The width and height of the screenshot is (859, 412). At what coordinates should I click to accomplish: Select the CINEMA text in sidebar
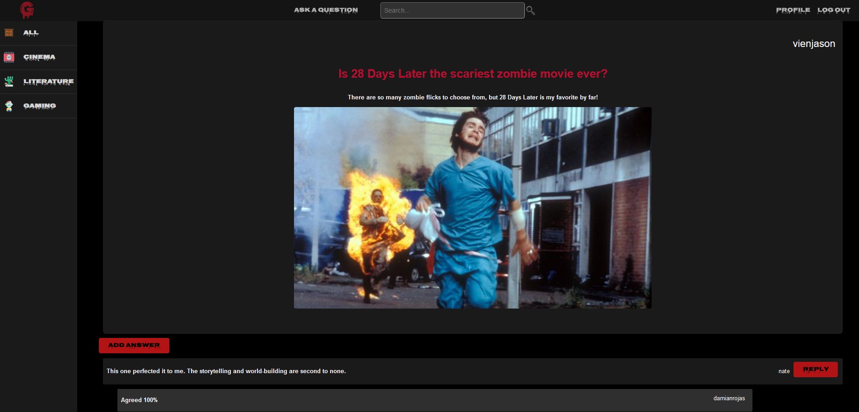(x=39, y=57)
